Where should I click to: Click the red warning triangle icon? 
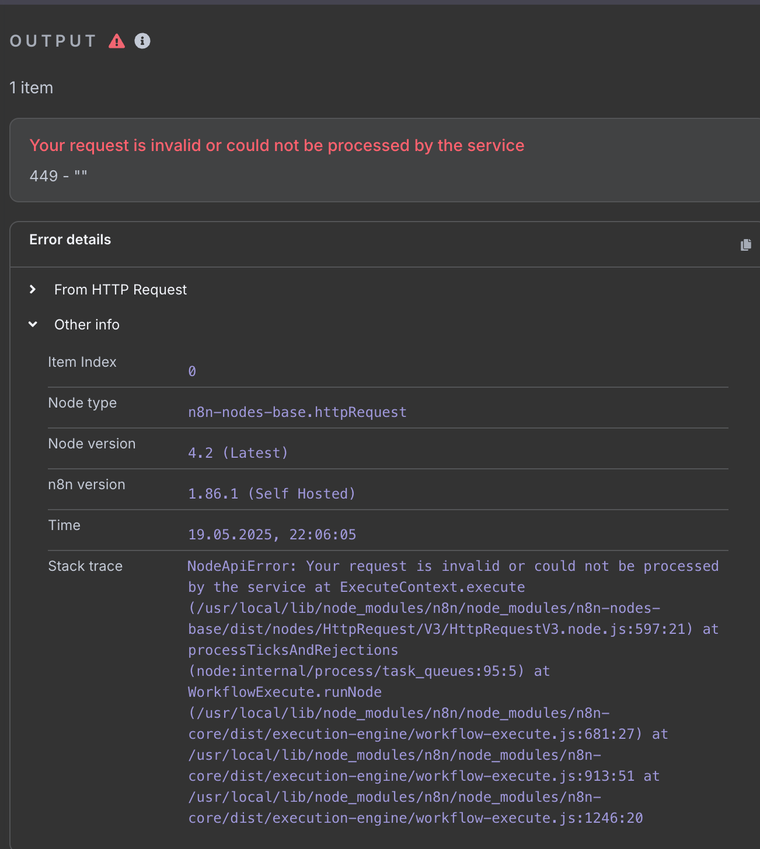point(117,41)
